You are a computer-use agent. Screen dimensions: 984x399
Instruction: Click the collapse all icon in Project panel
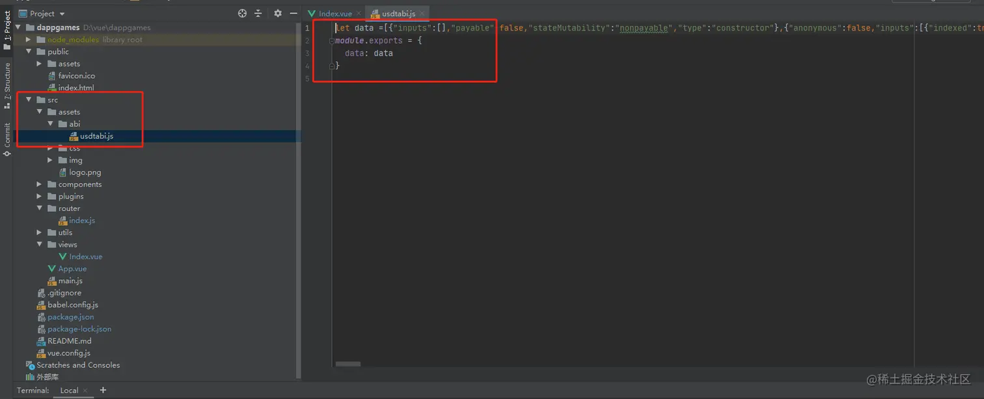[258, 14]
